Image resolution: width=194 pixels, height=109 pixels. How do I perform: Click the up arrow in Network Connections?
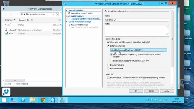(x=18, y=14)
